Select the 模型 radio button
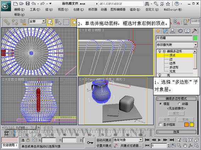 click(161, 104)
